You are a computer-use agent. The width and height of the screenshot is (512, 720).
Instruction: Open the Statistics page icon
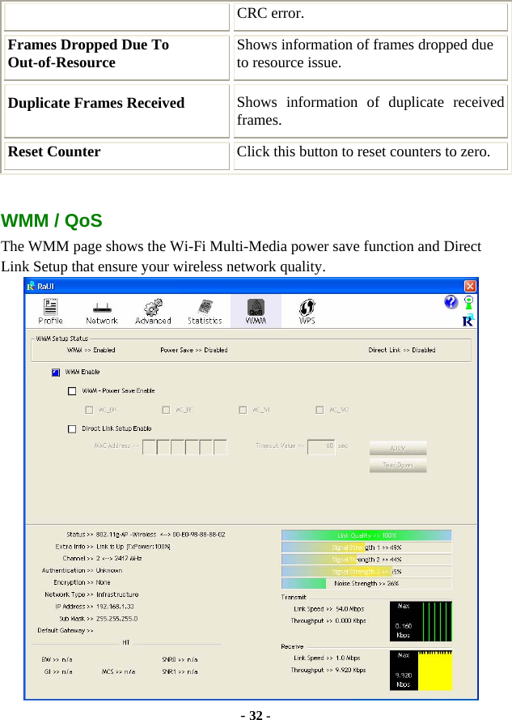pos(205,311)
